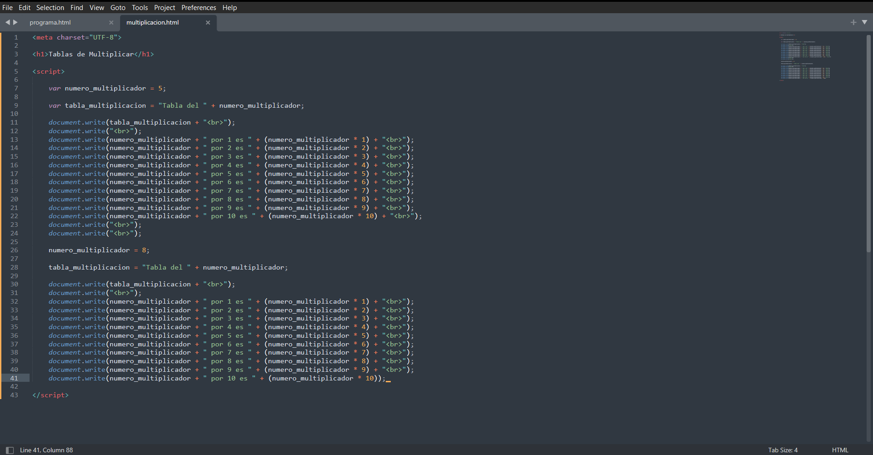Click the closing script tag
873x455 pixels.
(x=50, y=395)
